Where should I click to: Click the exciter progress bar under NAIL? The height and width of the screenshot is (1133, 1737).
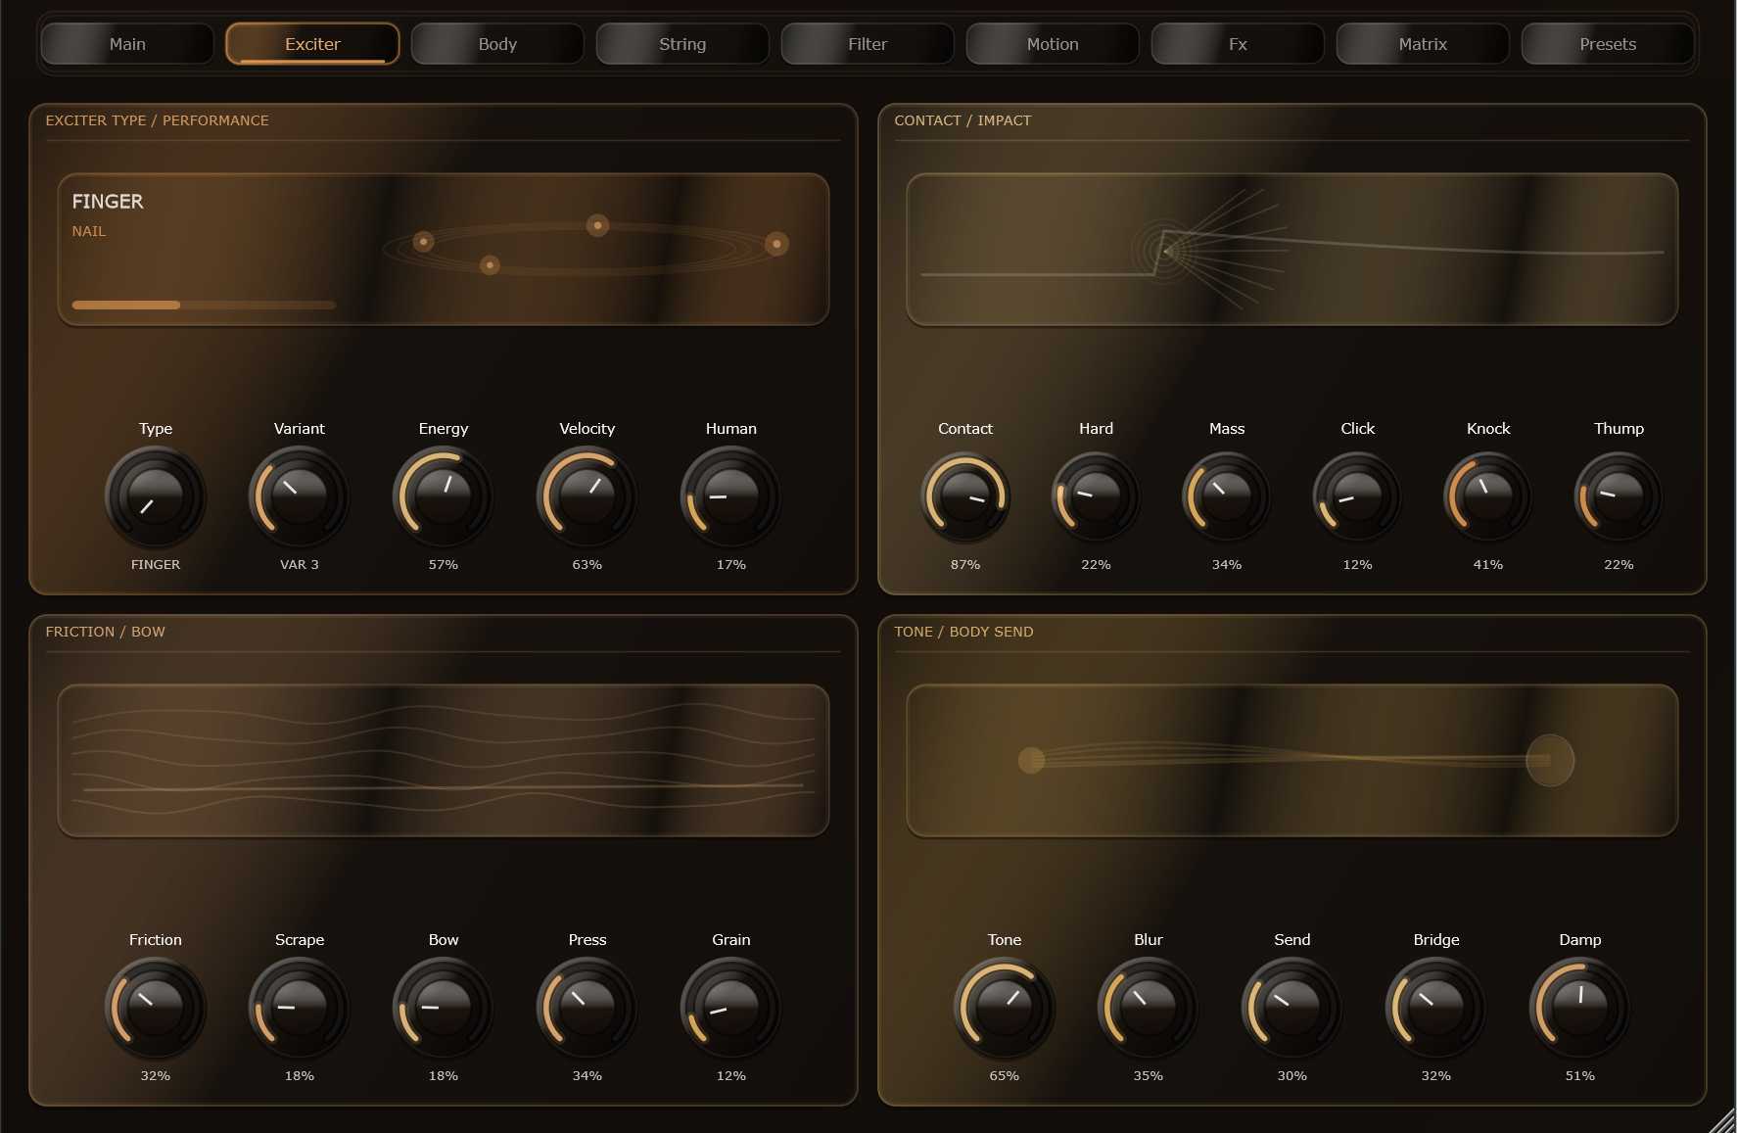point(204,305)
